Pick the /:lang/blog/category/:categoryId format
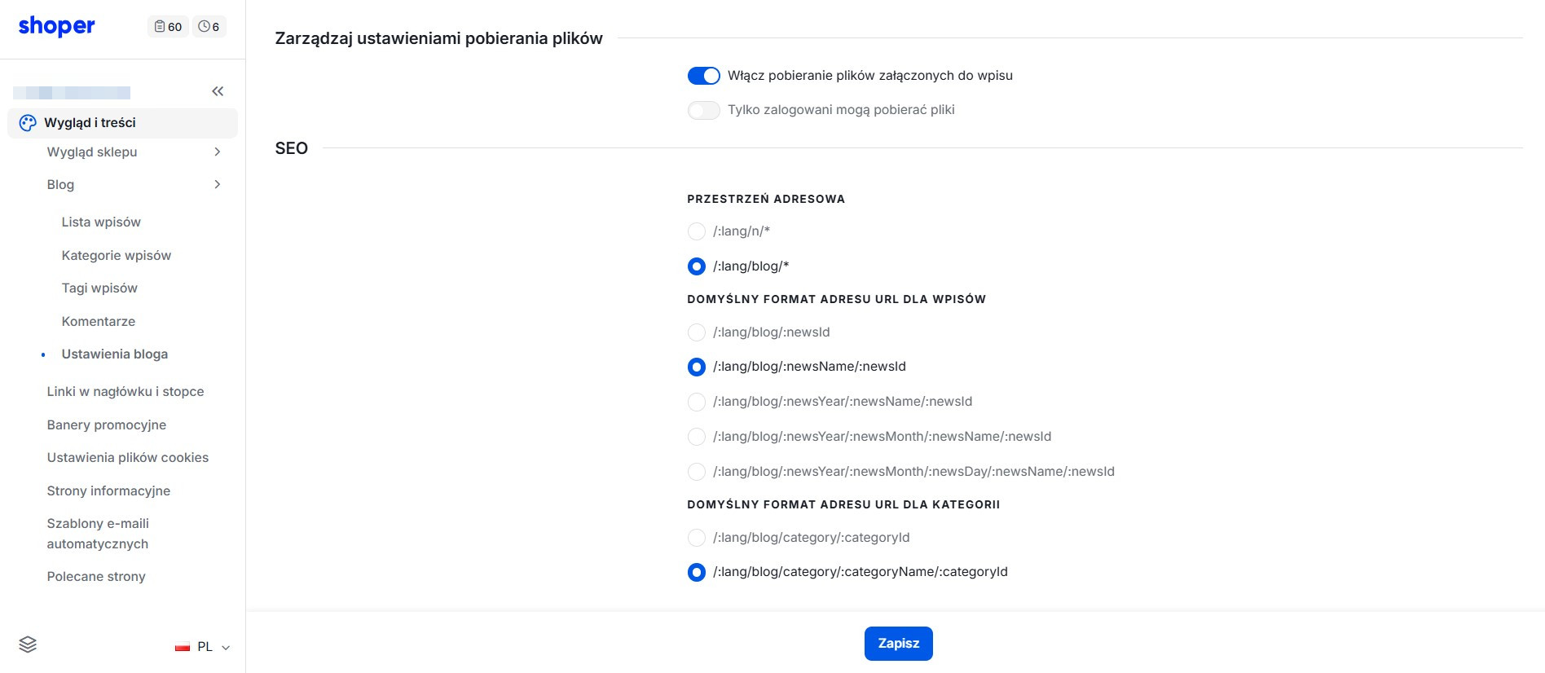 [x=697, y=538]
